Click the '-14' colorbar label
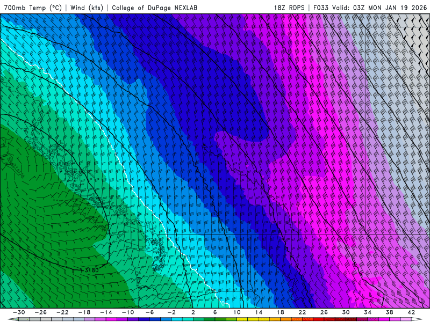 [106, 312]
